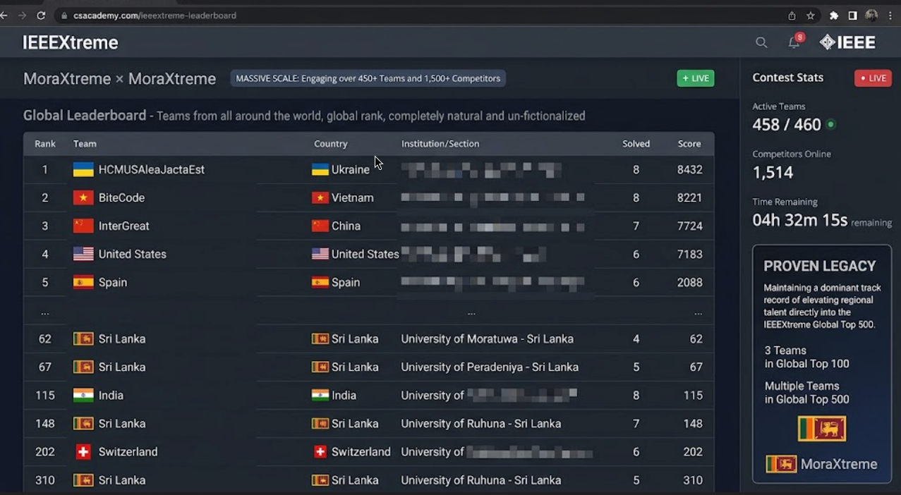The image size is (901, 495).
Task: Sort by the Solved column header
Action: [x=636, y=144]
